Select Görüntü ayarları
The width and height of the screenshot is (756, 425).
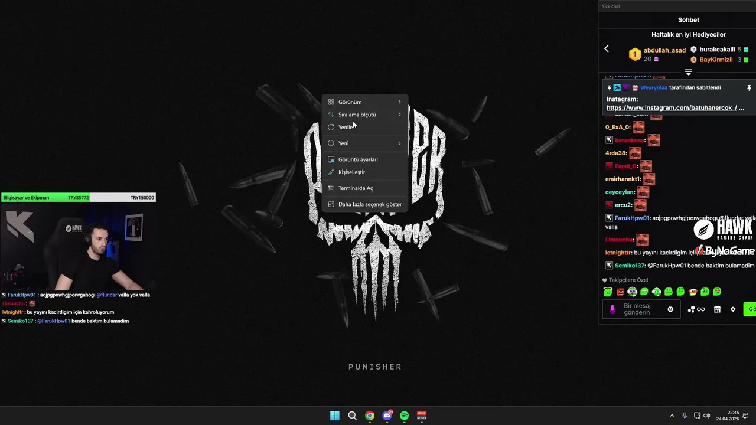coord(364,159)
